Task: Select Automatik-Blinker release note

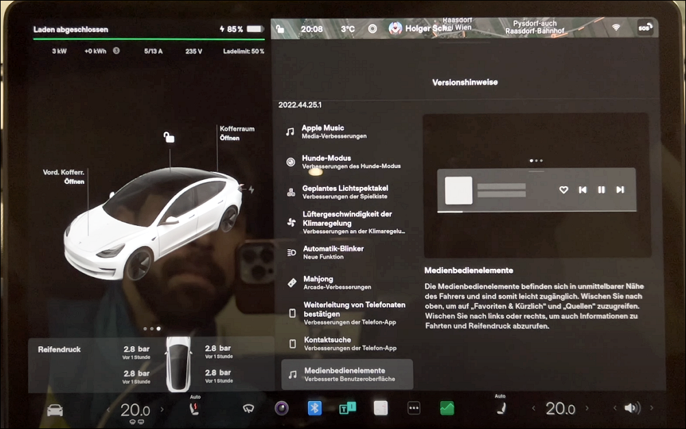Action: (346, 252)
